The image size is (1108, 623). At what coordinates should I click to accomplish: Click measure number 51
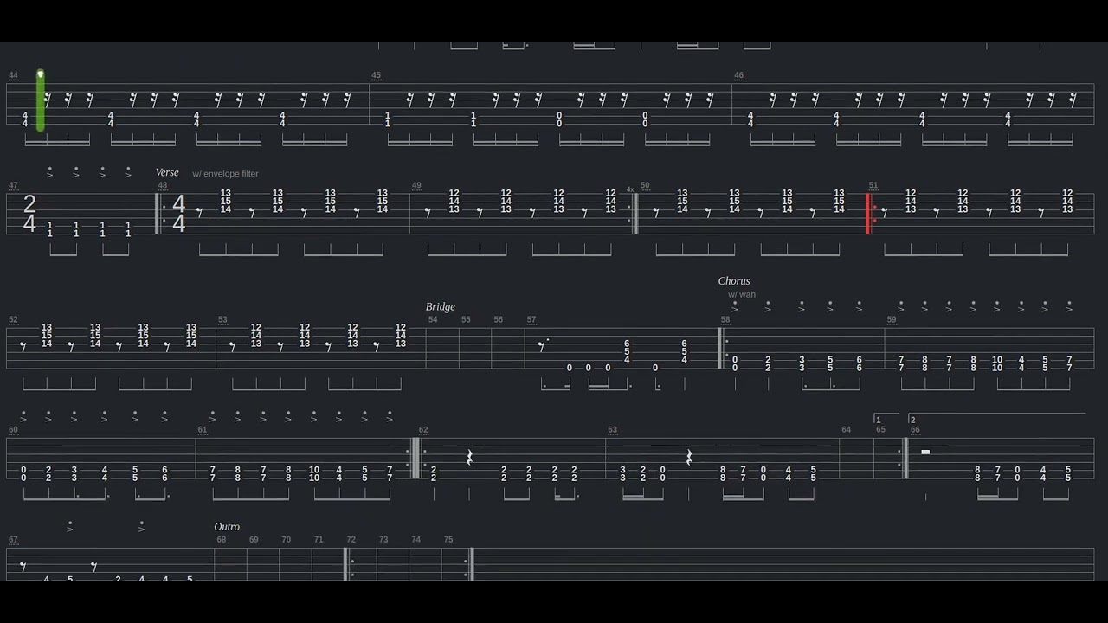[873, 185]
